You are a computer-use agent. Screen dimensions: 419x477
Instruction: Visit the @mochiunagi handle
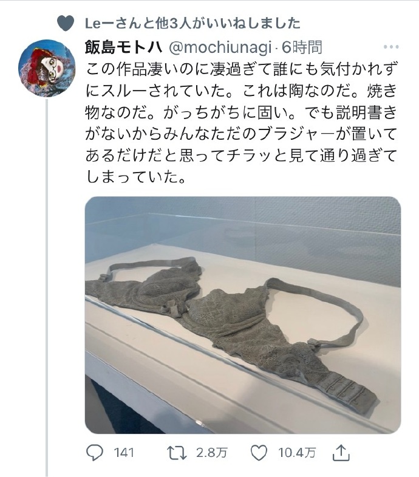click(220, 47)
